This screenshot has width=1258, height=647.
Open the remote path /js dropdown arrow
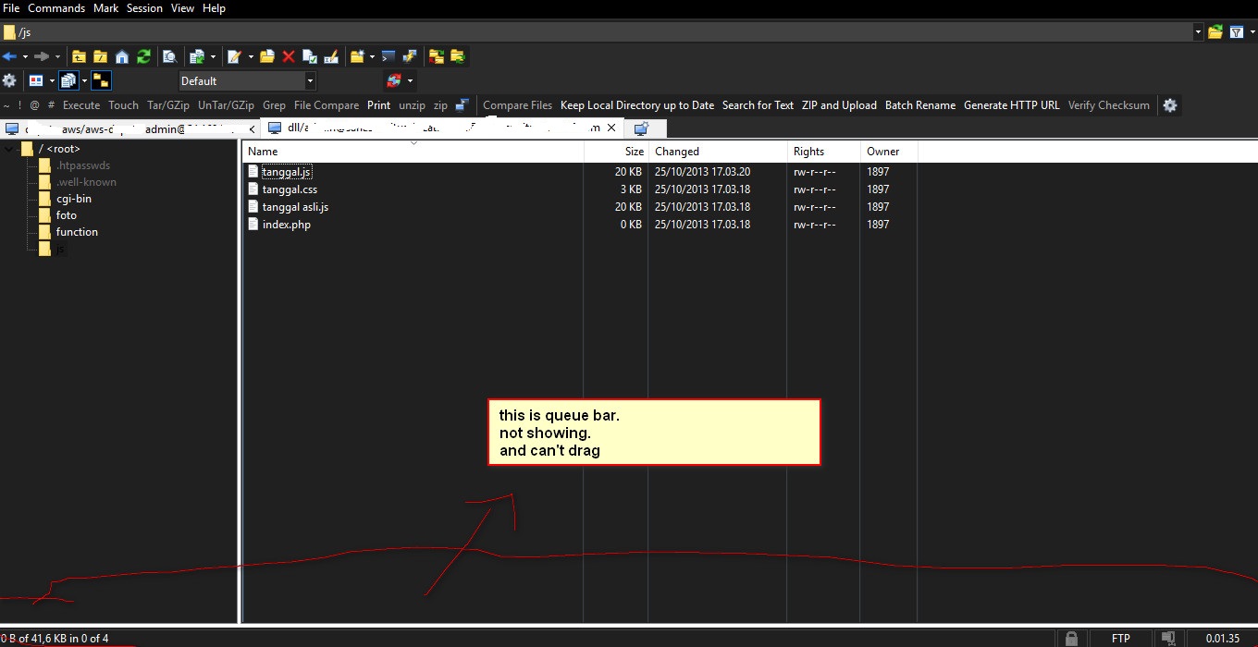tap(1198, 32)
